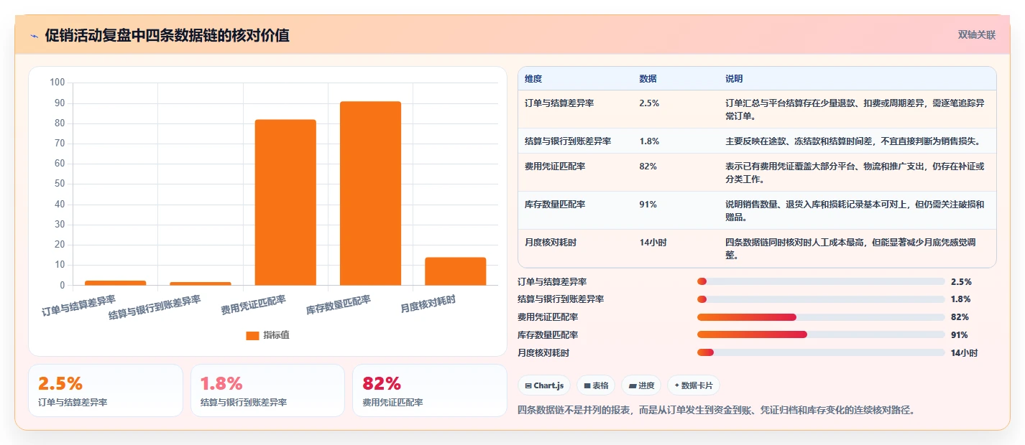
Task: Click the 费用凭证匹配率 bar in the chart
Action: tap(285, 202)
